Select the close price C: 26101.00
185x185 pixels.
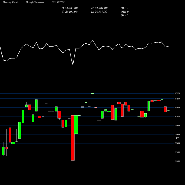coord(70,12)
